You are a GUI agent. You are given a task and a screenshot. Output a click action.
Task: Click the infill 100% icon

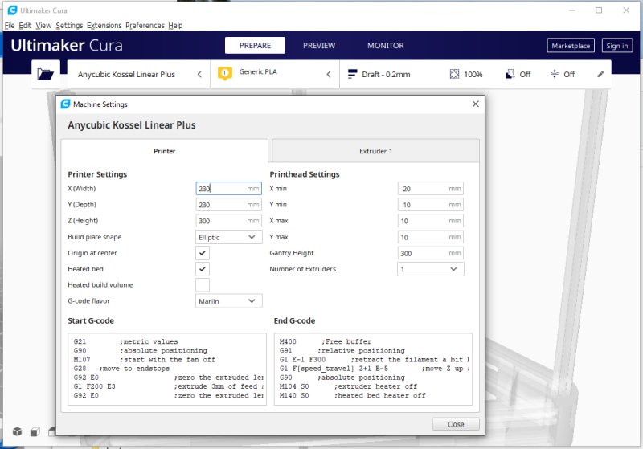click(454, 74)
